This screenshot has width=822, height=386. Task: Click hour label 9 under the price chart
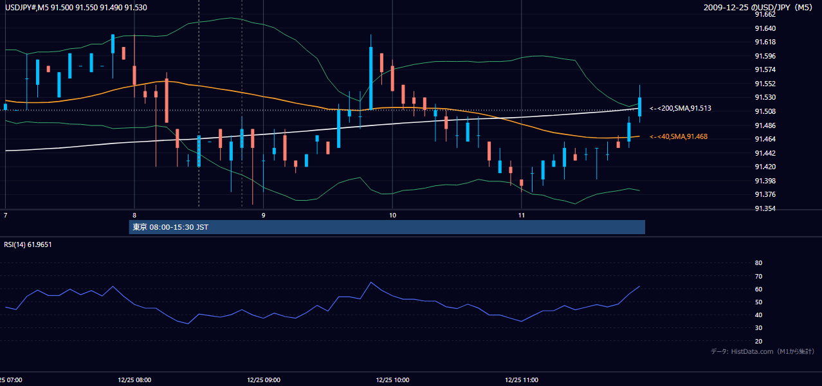click(x=263, y=214)
